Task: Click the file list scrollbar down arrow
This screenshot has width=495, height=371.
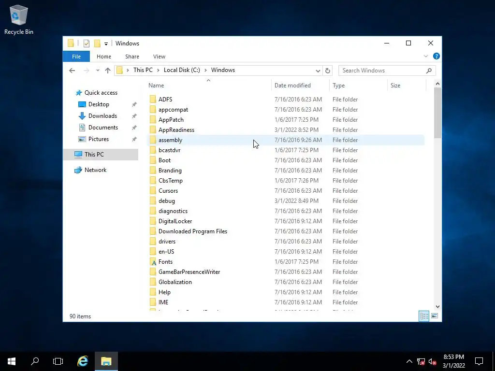Action: (437, 307)
